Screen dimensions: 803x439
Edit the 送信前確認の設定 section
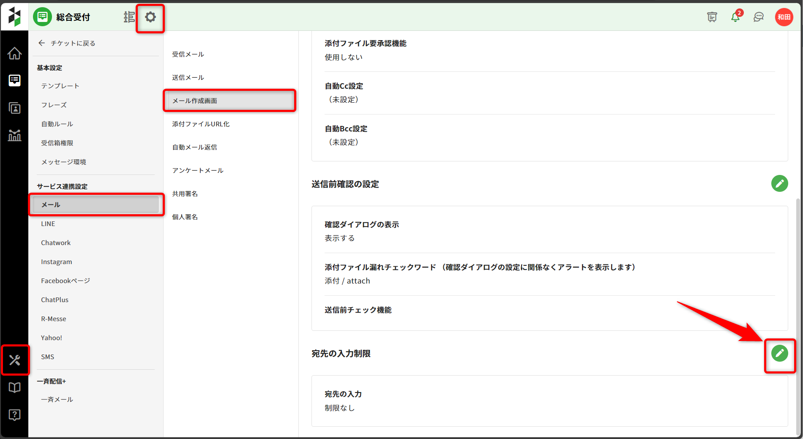[x=779, y=183]
